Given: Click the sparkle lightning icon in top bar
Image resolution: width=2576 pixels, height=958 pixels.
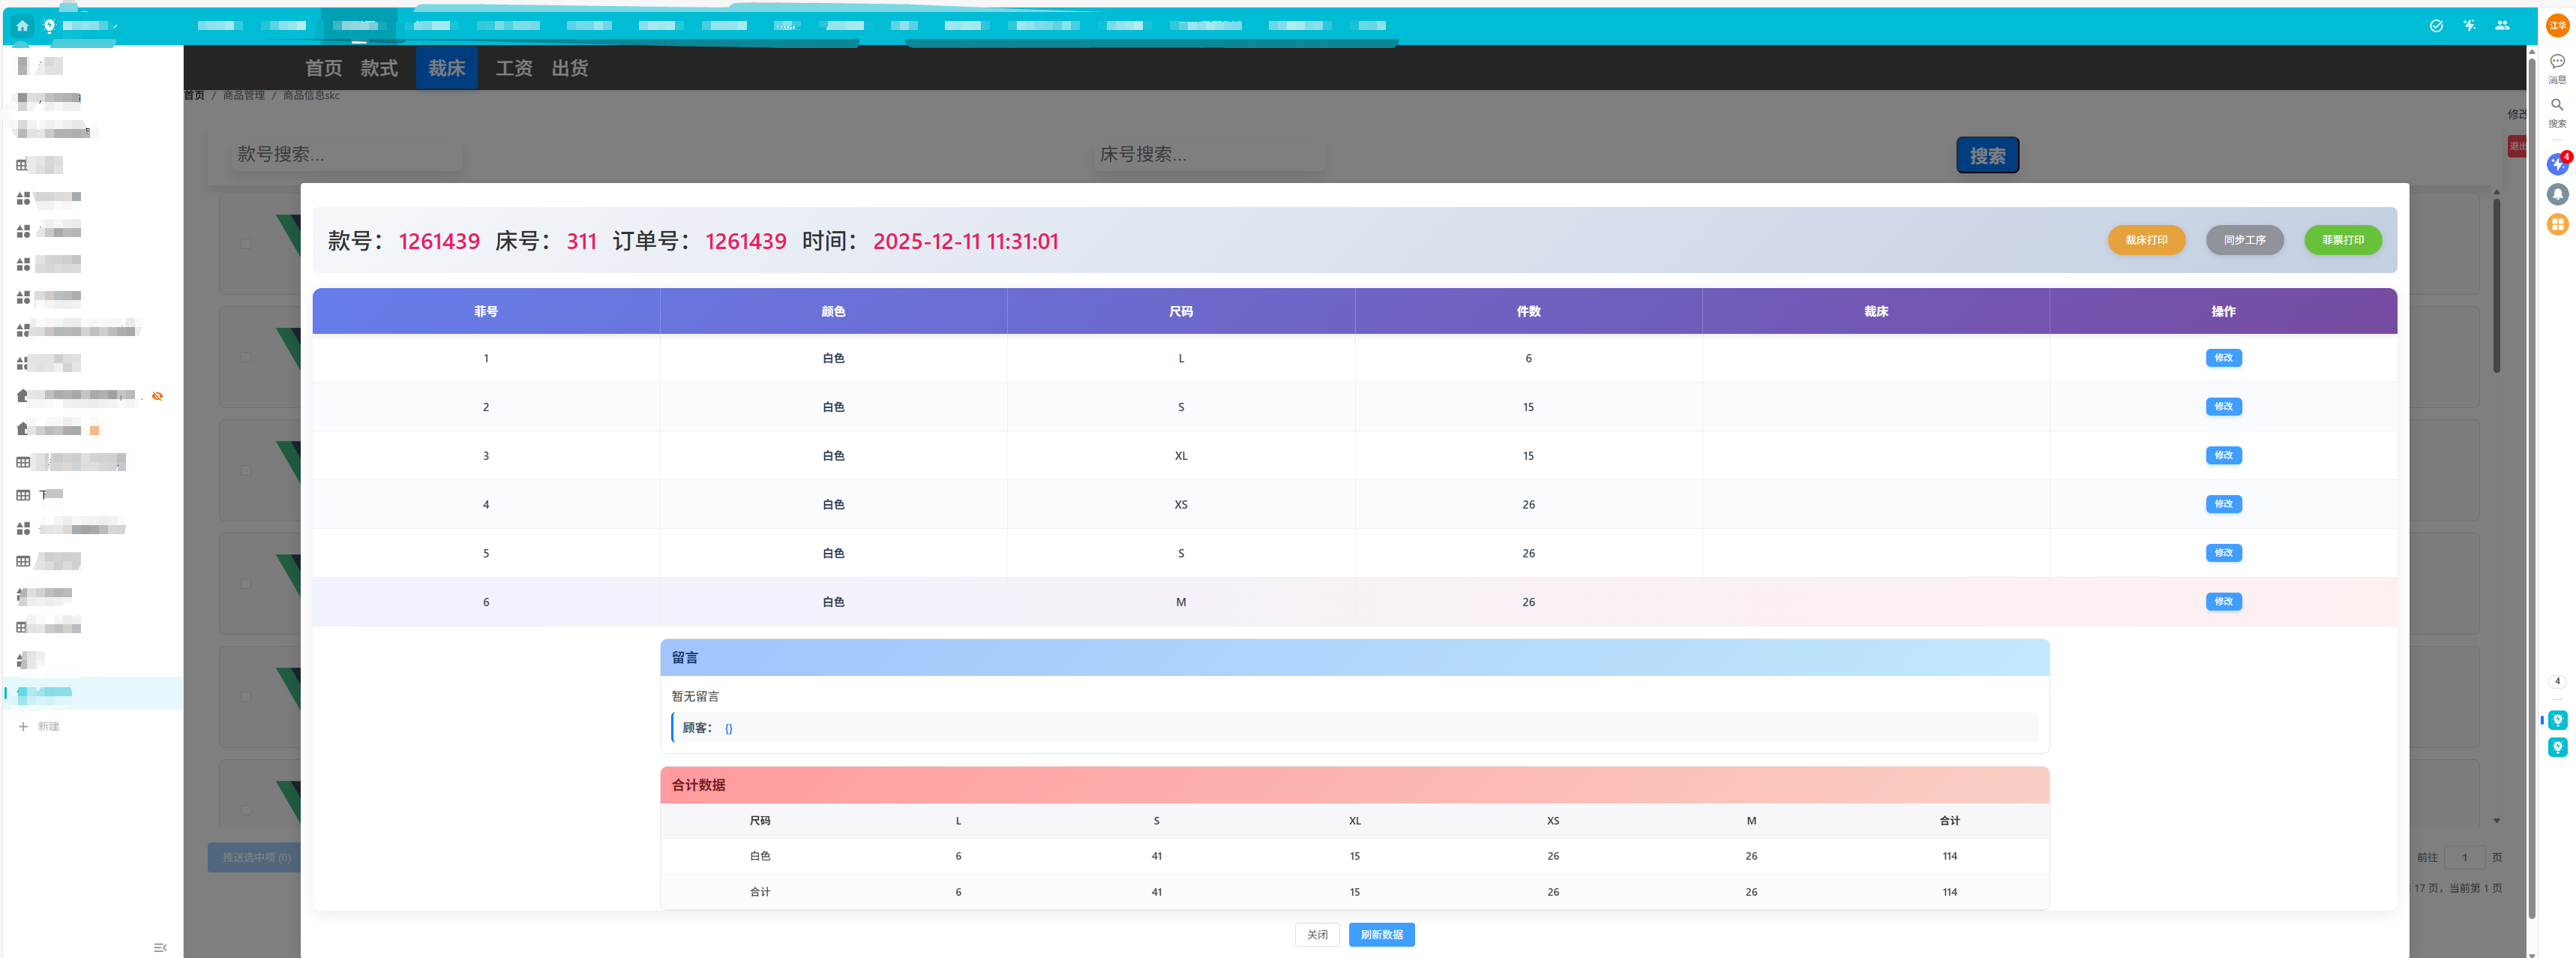Looking at the screenshot, I should pos(2469,26).
